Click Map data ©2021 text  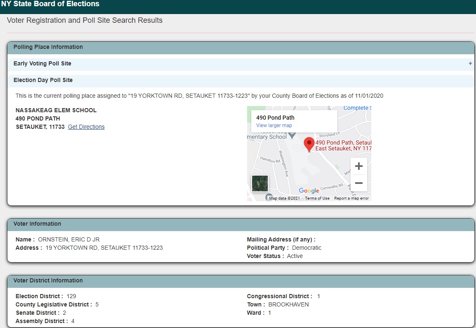click(x=284, y=198)
